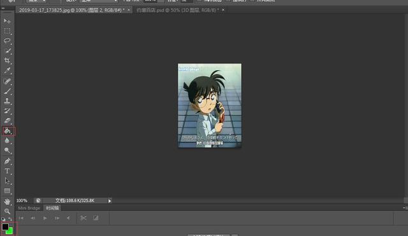Click the 100% zoom level field
The width and height of the screenshot is (408, 236).
(22, 200)
